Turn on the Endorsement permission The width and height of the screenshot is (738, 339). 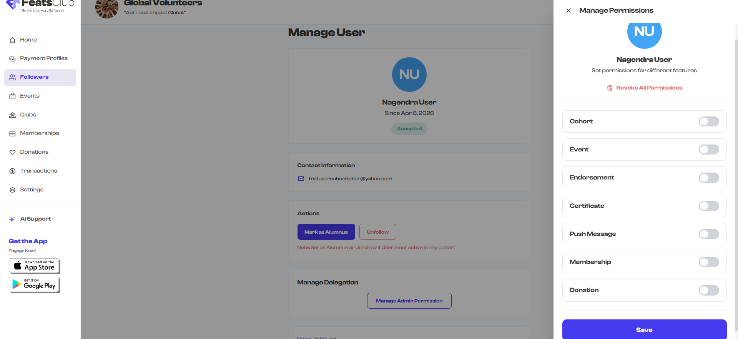coord(709,178)
